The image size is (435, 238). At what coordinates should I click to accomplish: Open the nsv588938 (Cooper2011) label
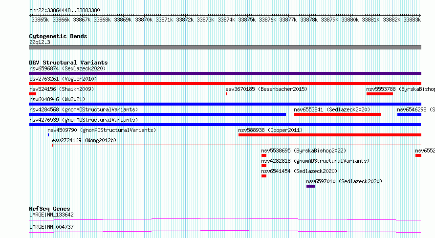pos(270,130)
